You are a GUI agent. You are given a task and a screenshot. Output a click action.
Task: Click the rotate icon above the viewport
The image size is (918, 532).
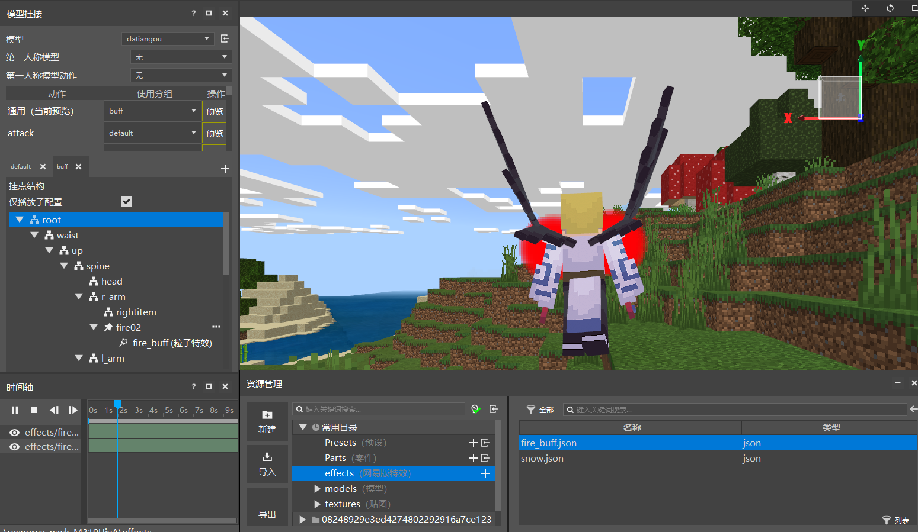890,8
